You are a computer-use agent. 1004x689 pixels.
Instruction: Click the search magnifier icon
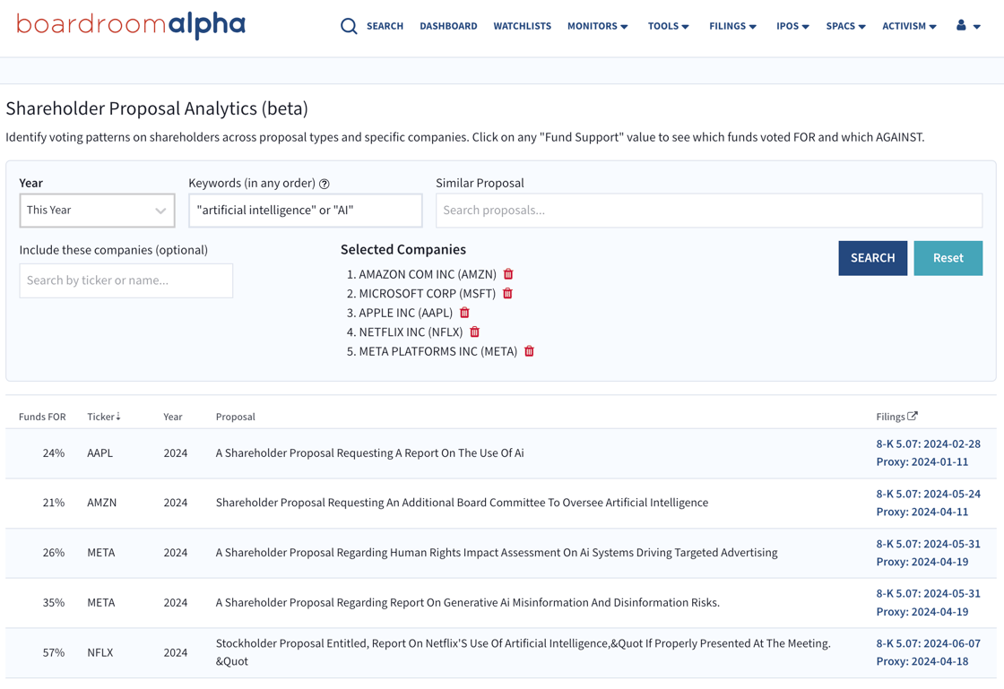click(x=349, y=26)
